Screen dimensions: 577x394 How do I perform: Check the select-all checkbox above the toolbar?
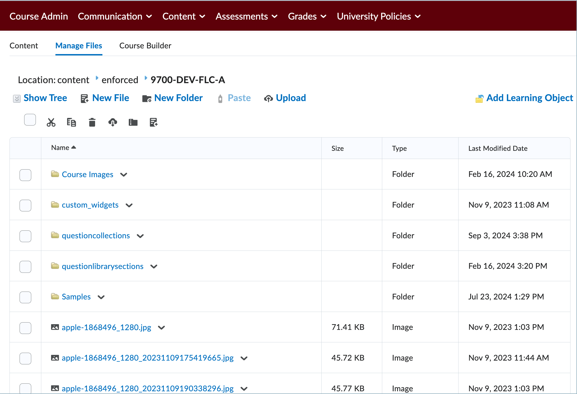tap(30, 120)
